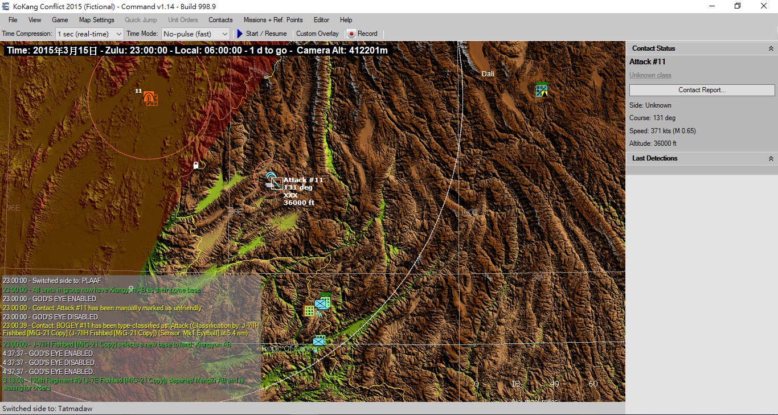Viewport: 778px width, 415px height.
Task: Open the Help menu
Action: [346, 20]
